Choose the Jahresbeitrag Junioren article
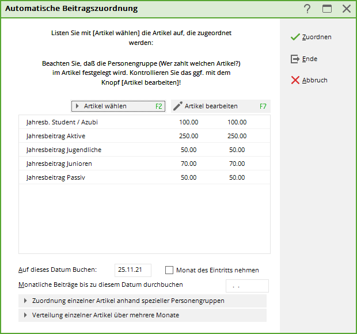This screenshot has height=334, width=357. point(59,164)
